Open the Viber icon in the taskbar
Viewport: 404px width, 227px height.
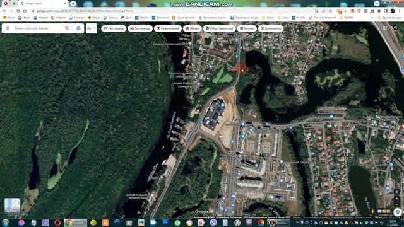pos(213,223)
